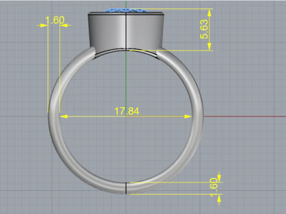The height and width of the screenshot is (214, 286).
Task: Click the red horizontal axis line
Action: pyautogui.click(x=245, y=117)
